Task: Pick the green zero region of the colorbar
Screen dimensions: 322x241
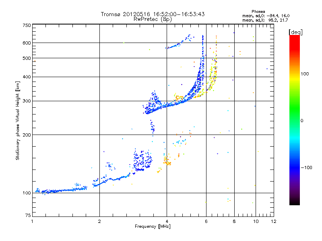Action: tap(295, 120)
